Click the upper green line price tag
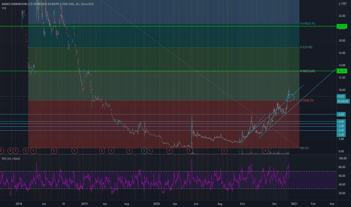 tap(342, 26)
